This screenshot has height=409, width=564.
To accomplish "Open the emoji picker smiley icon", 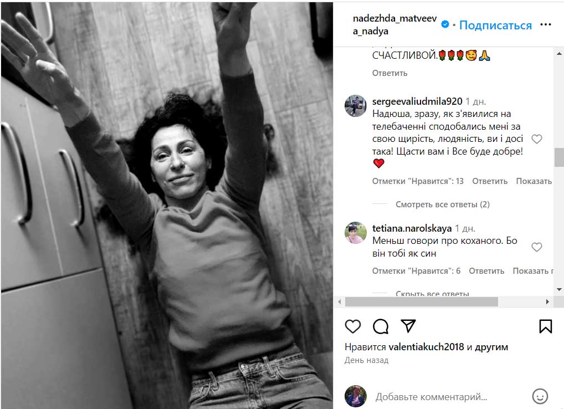I will point(540,396).
